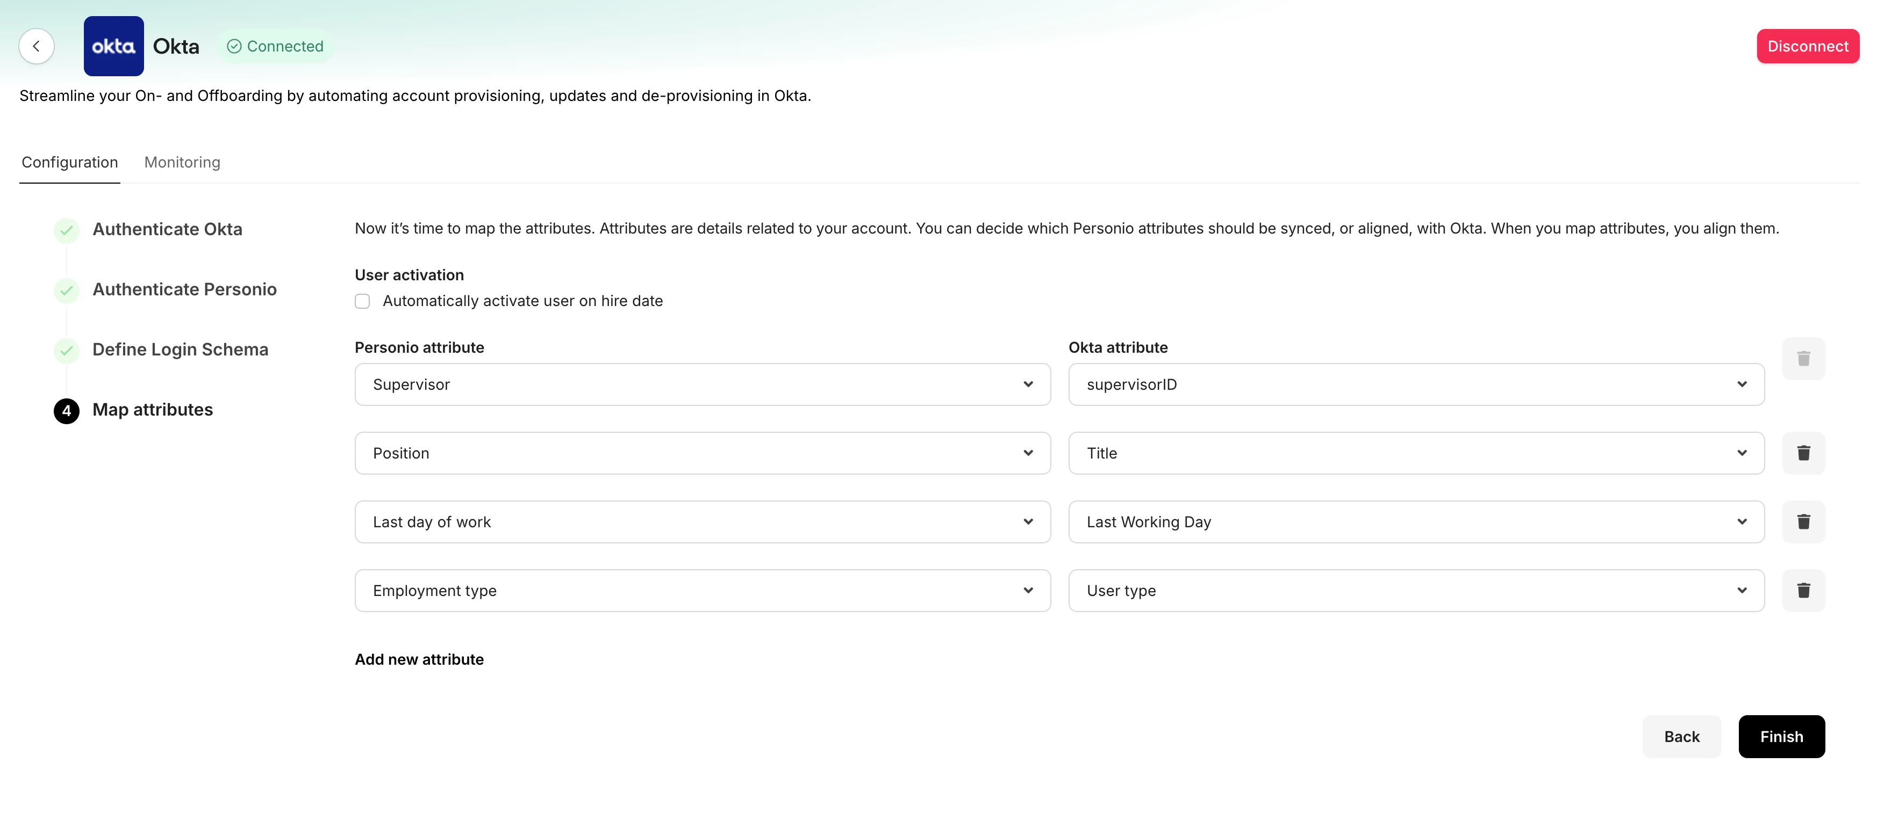The image size is (1877, 829).
Task: Go to the Define Login Schema step
Action: (x=180, y=350)
